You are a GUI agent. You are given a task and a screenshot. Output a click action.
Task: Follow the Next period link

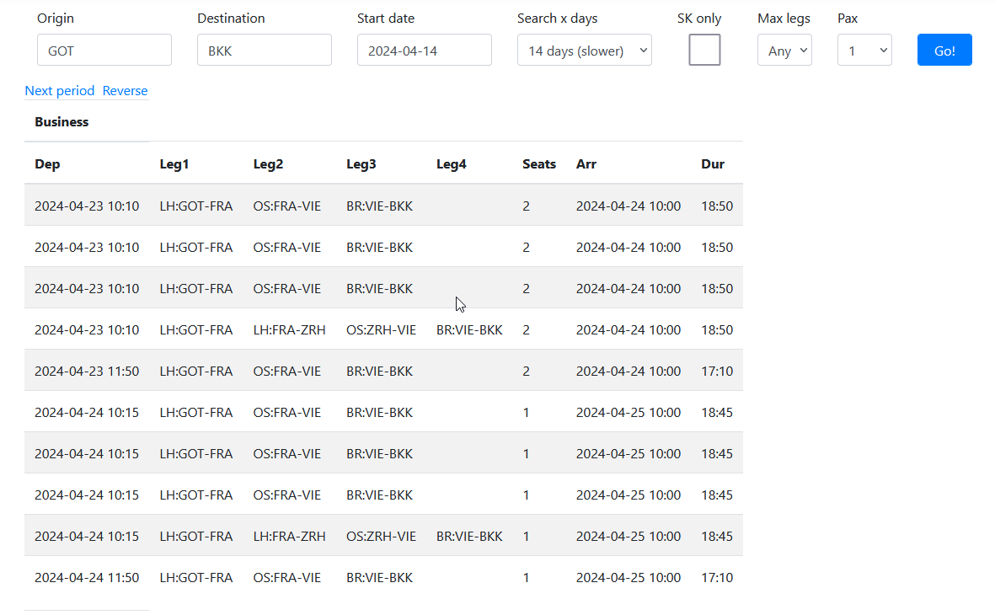point(60,91)
